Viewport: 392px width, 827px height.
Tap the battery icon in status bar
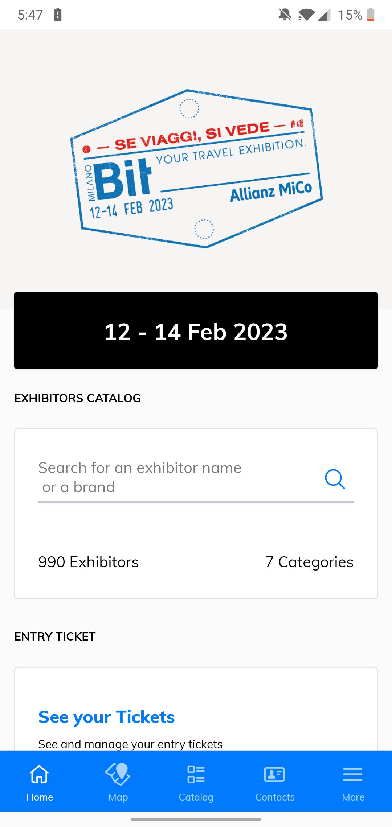[371, 15]
